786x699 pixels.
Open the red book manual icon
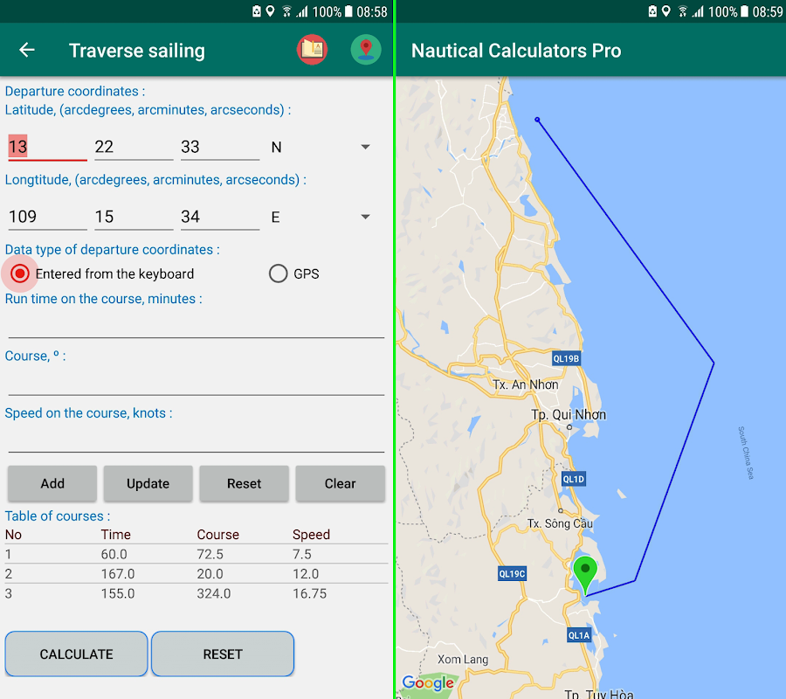(x=312, y=50)
